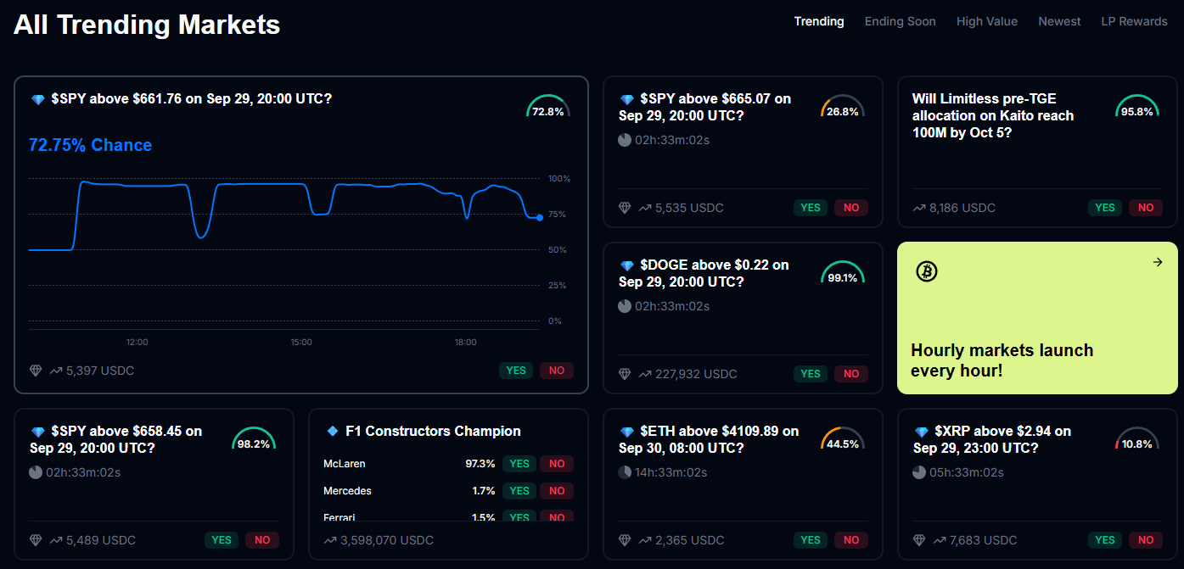Click the countdown clock icon on the $DOGE market
Screen dimensions: 1184x569
(625, 306)
